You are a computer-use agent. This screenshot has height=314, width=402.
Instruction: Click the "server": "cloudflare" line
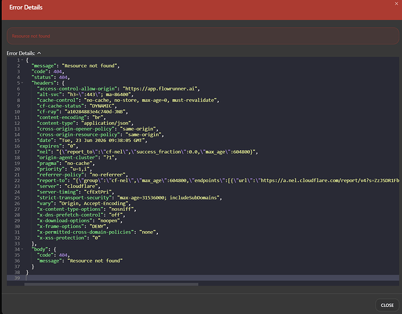[69, 187]
